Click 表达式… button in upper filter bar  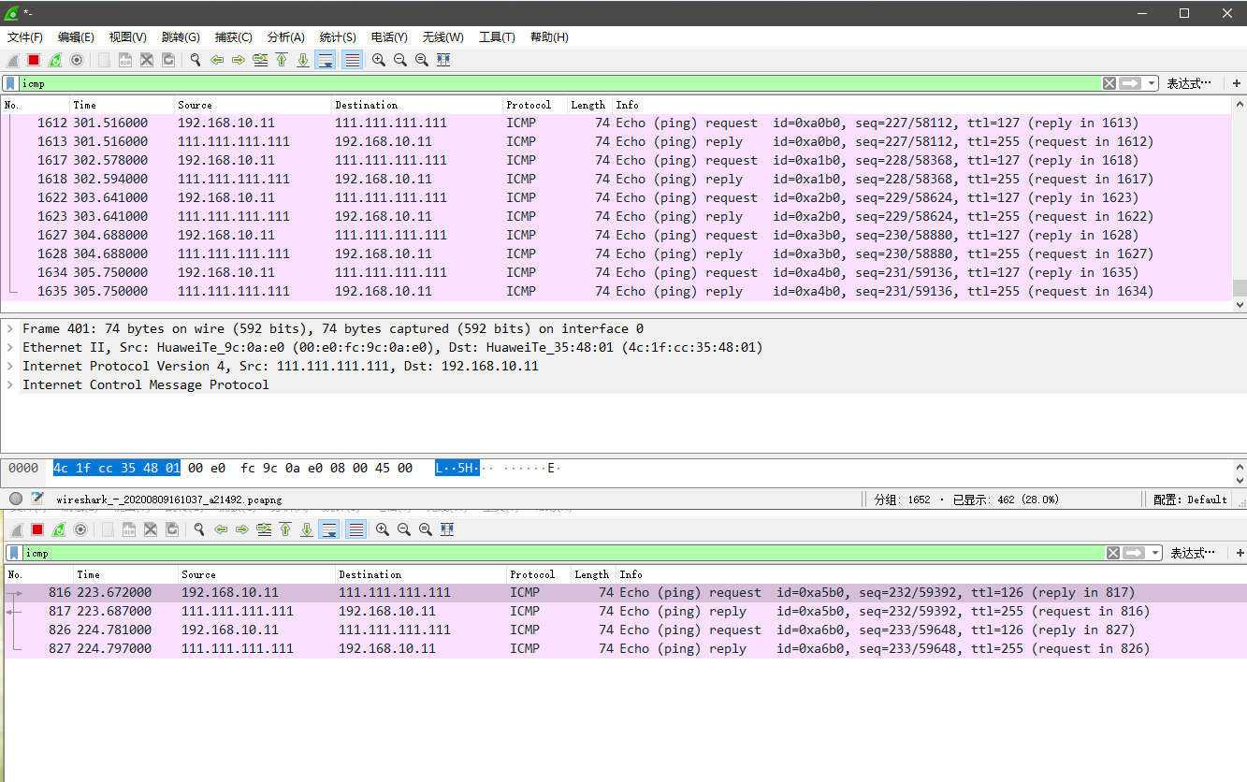tap(1189, 83)
